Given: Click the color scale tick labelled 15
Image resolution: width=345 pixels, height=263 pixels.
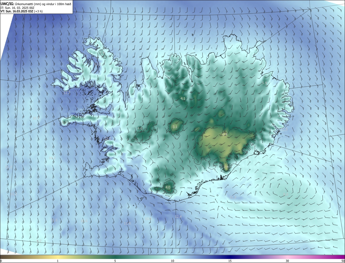Looking at the screenshot, I should click(230, 261).
